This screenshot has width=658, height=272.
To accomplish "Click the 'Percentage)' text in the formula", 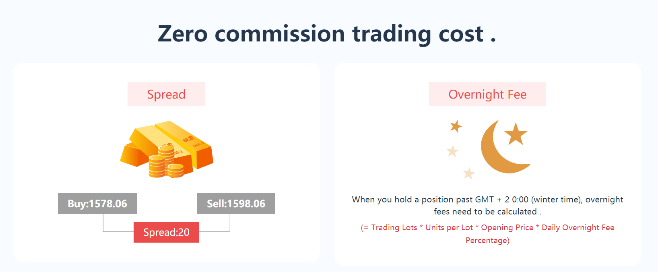I will [487, 241].
